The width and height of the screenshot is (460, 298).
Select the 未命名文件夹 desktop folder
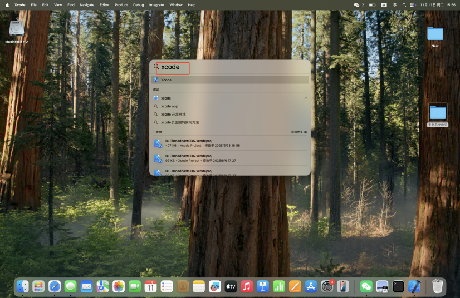point(438,115)
